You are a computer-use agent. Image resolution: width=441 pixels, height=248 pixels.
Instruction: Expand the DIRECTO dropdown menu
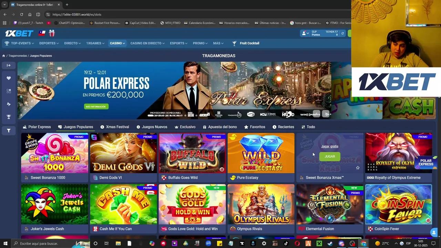tap(72, 43)
